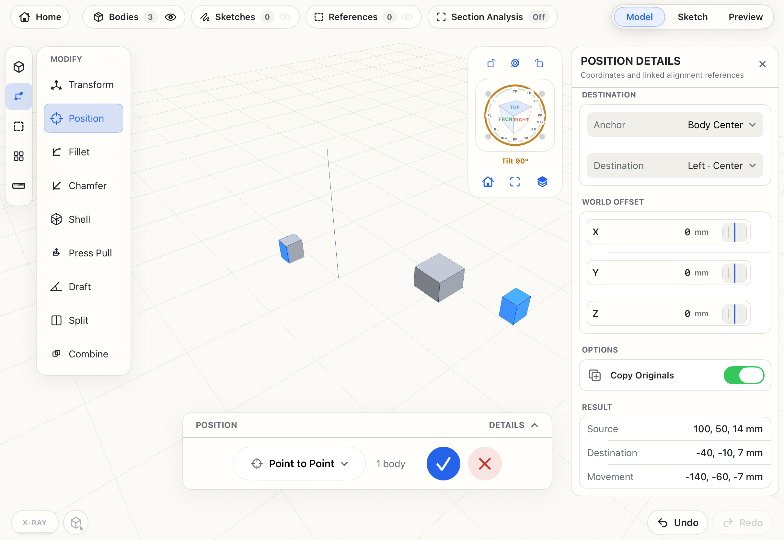Open the solid body tools in left sidebar

(18, 67)
